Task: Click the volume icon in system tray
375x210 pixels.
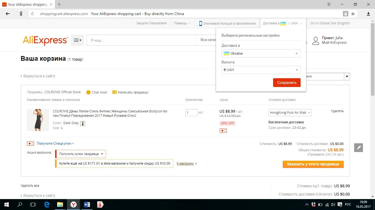Action: (x=333, y=205)
